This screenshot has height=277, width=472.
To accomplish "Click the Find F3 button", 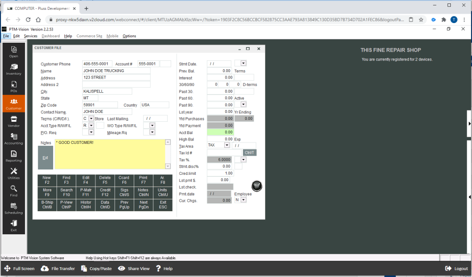I will tap(66, 180).
